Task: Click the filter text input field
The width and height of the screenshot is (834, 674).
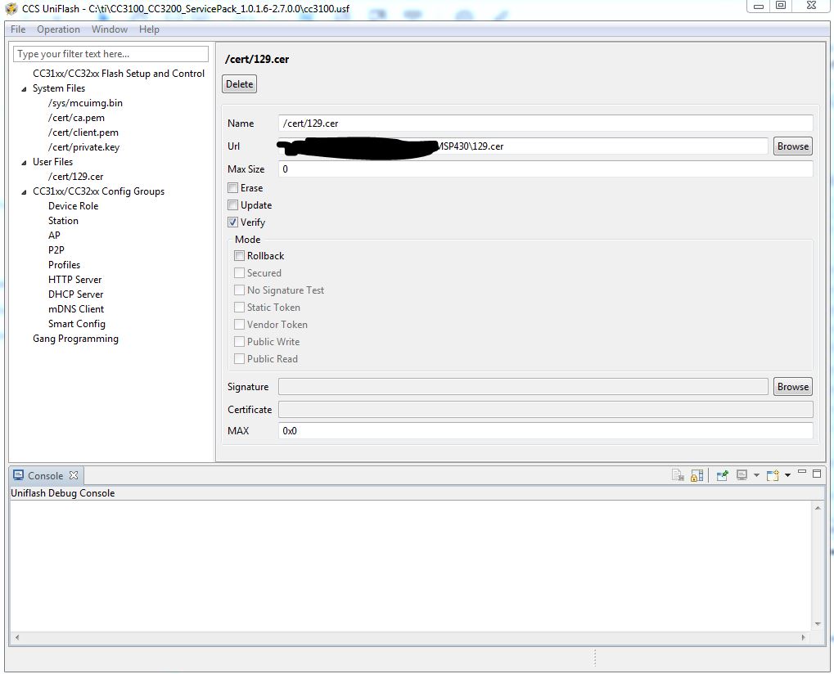Action: (x=110, y=54)
